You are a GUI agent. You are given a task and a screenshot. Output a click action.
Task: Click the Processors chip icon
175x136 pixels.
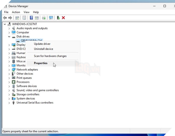14,82
